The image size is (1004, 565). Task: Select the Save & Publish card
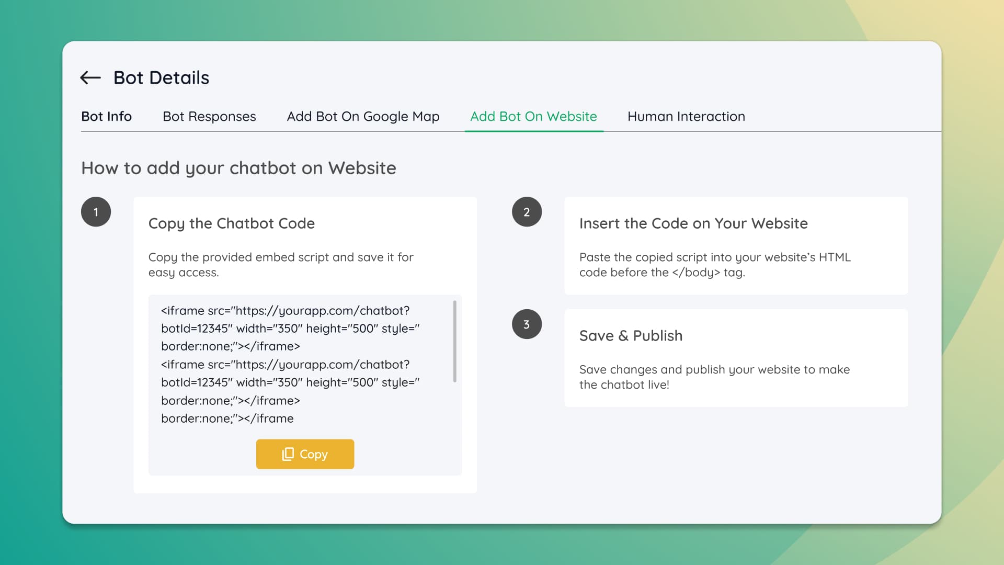tap(736, 358)
